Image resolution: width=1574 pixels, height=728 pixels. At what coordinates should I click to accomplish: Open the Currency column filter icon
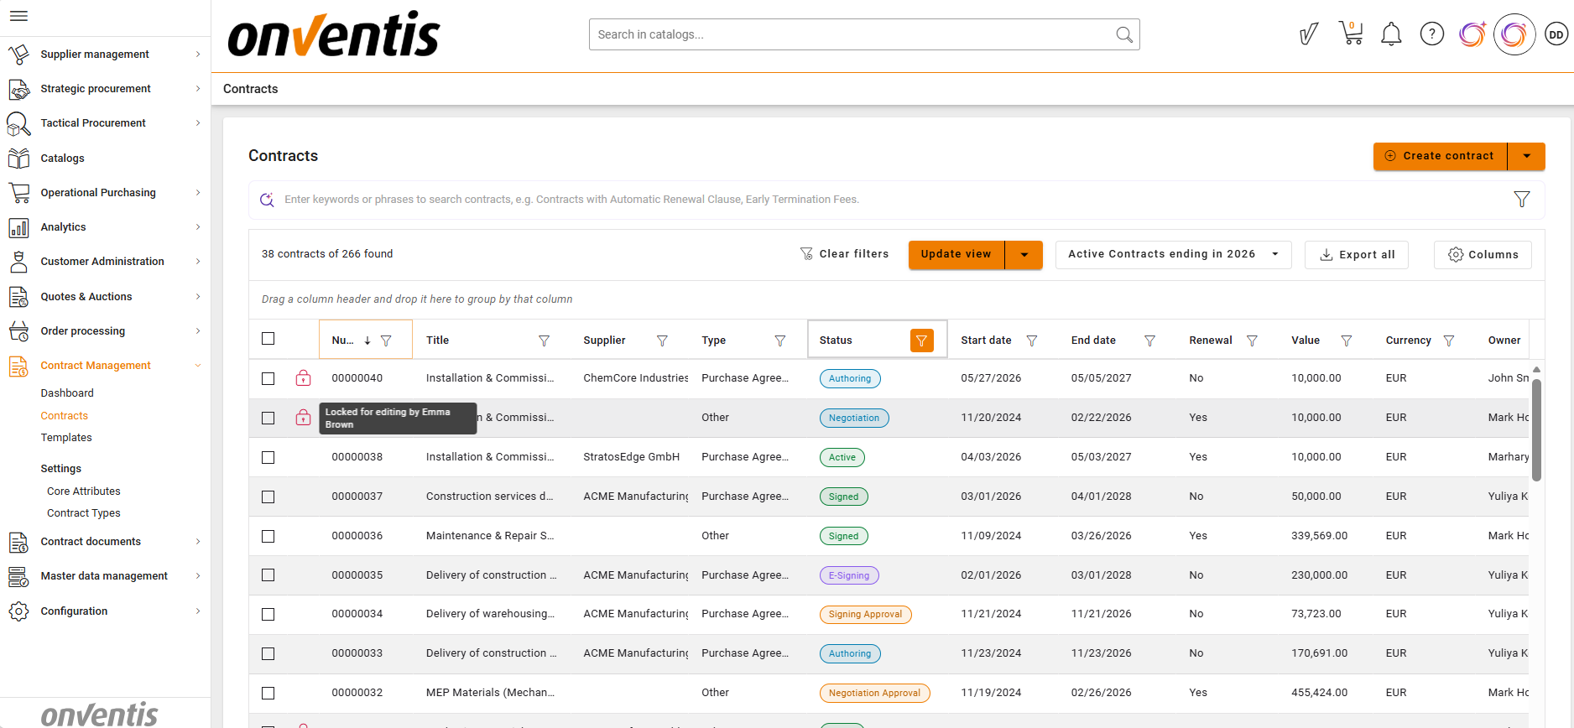pyautogui.click(x=1449, y=341)
